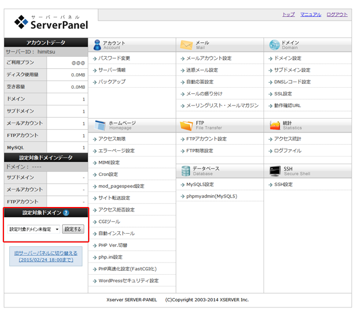Click the blue help question mark icon
355x318 pixels.
tap(66, 213)
